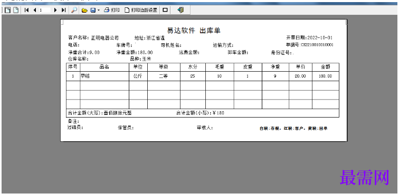Viewport: 399px width, 194px height.
Task: Click the rectangle full-screen icon
Action: point(165,10)
